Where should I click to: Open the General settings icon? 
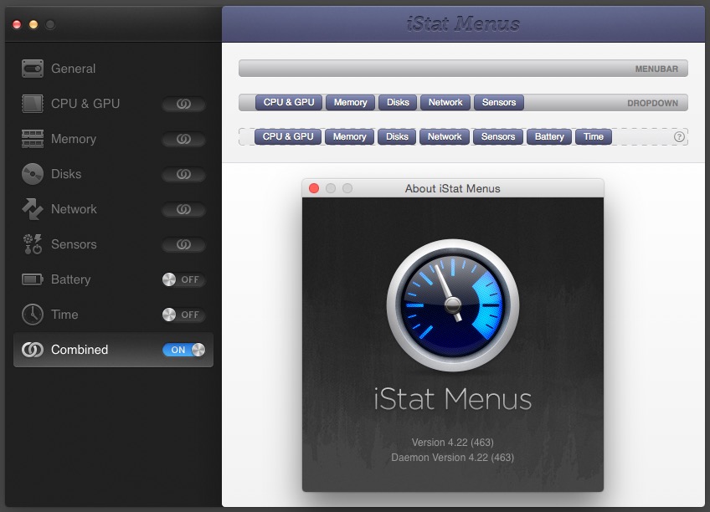point(33,69)
